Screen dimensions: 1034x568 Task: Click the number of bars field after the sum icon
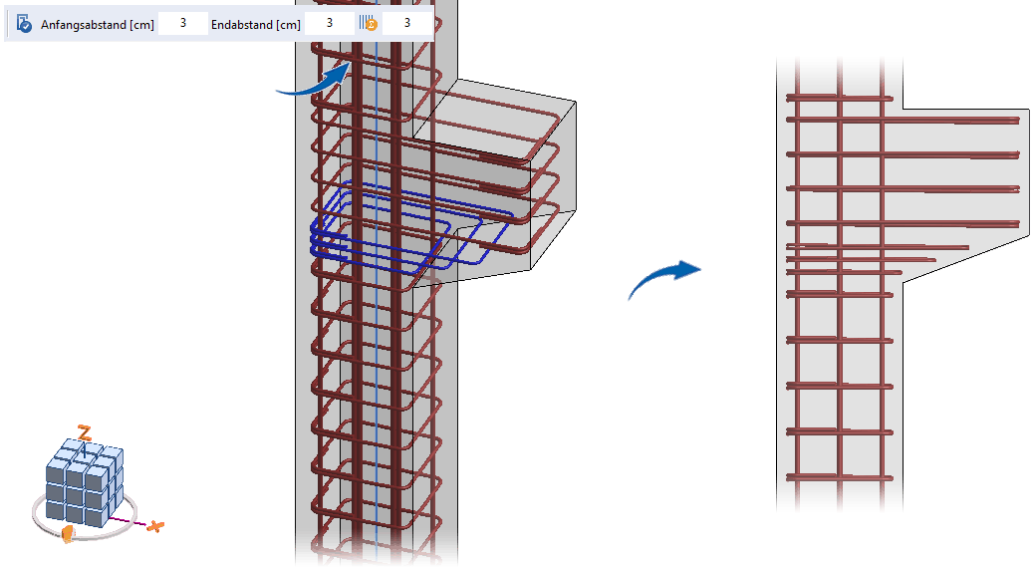coord(406,24)
